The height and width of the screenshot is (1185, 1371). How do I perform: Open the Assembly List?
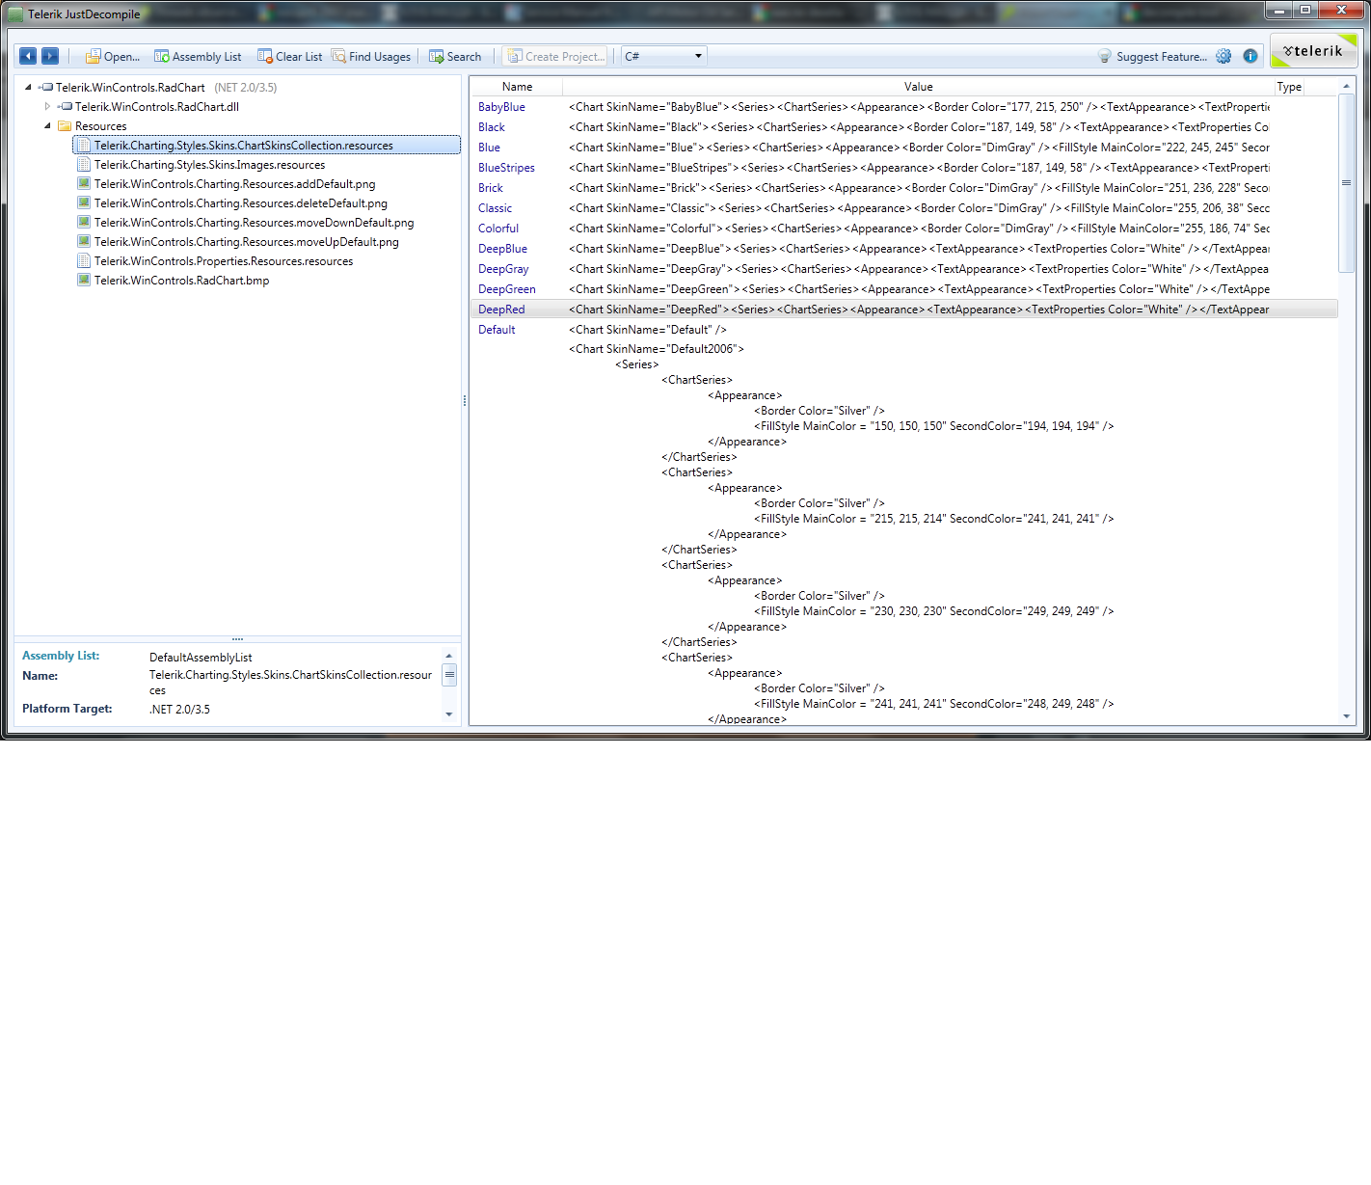click(x=198, y=57)
